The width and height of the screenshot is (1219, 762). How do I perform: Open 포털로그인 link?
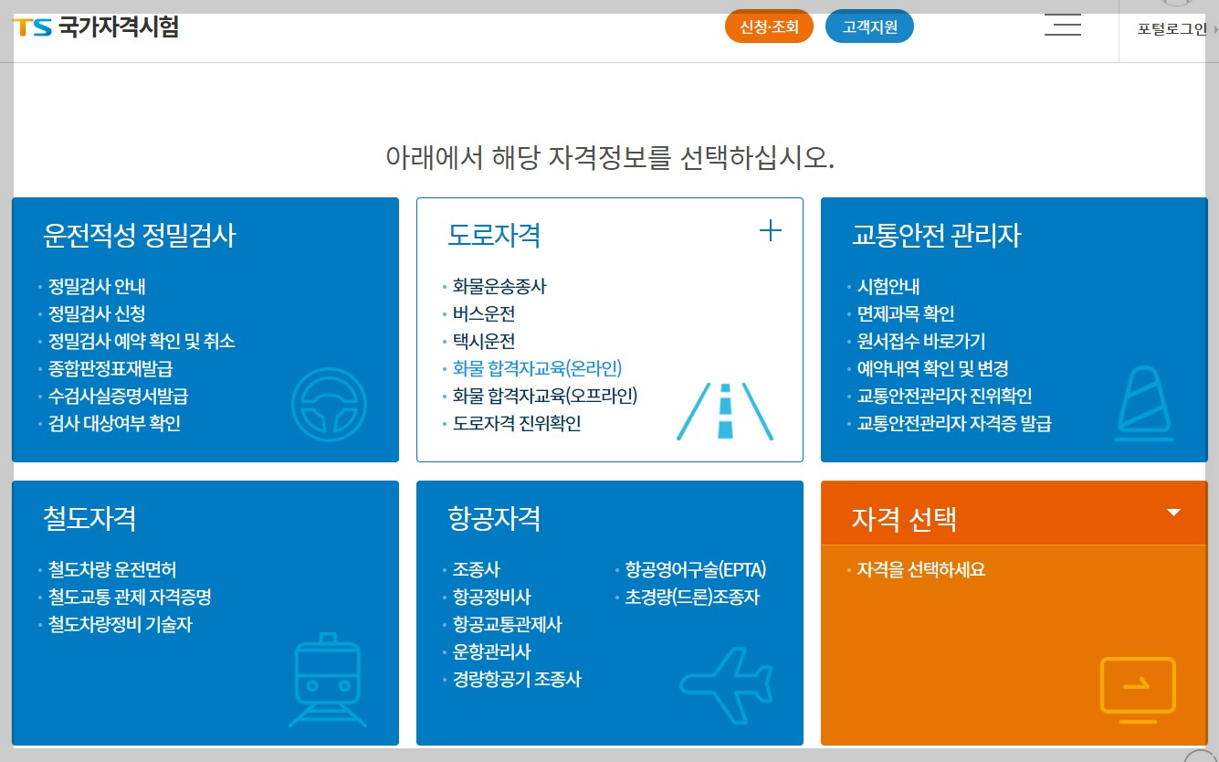[x=1172, y=28]
